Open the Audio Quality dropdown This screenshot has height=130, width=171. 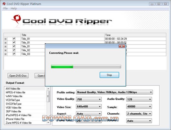(x=139, y=99)
